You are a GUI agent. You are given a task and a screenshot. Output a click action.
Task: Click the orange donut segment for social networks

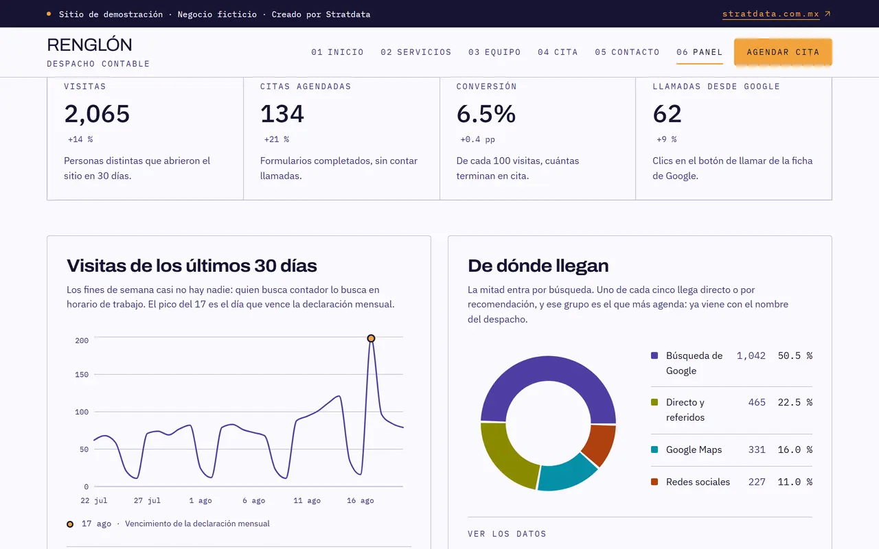[600, 444]
